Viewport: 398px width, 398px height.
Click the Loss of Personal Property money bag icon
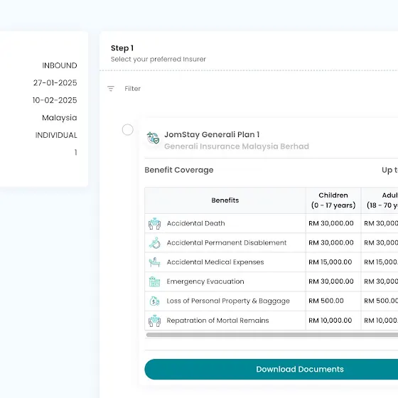(155, 301)
